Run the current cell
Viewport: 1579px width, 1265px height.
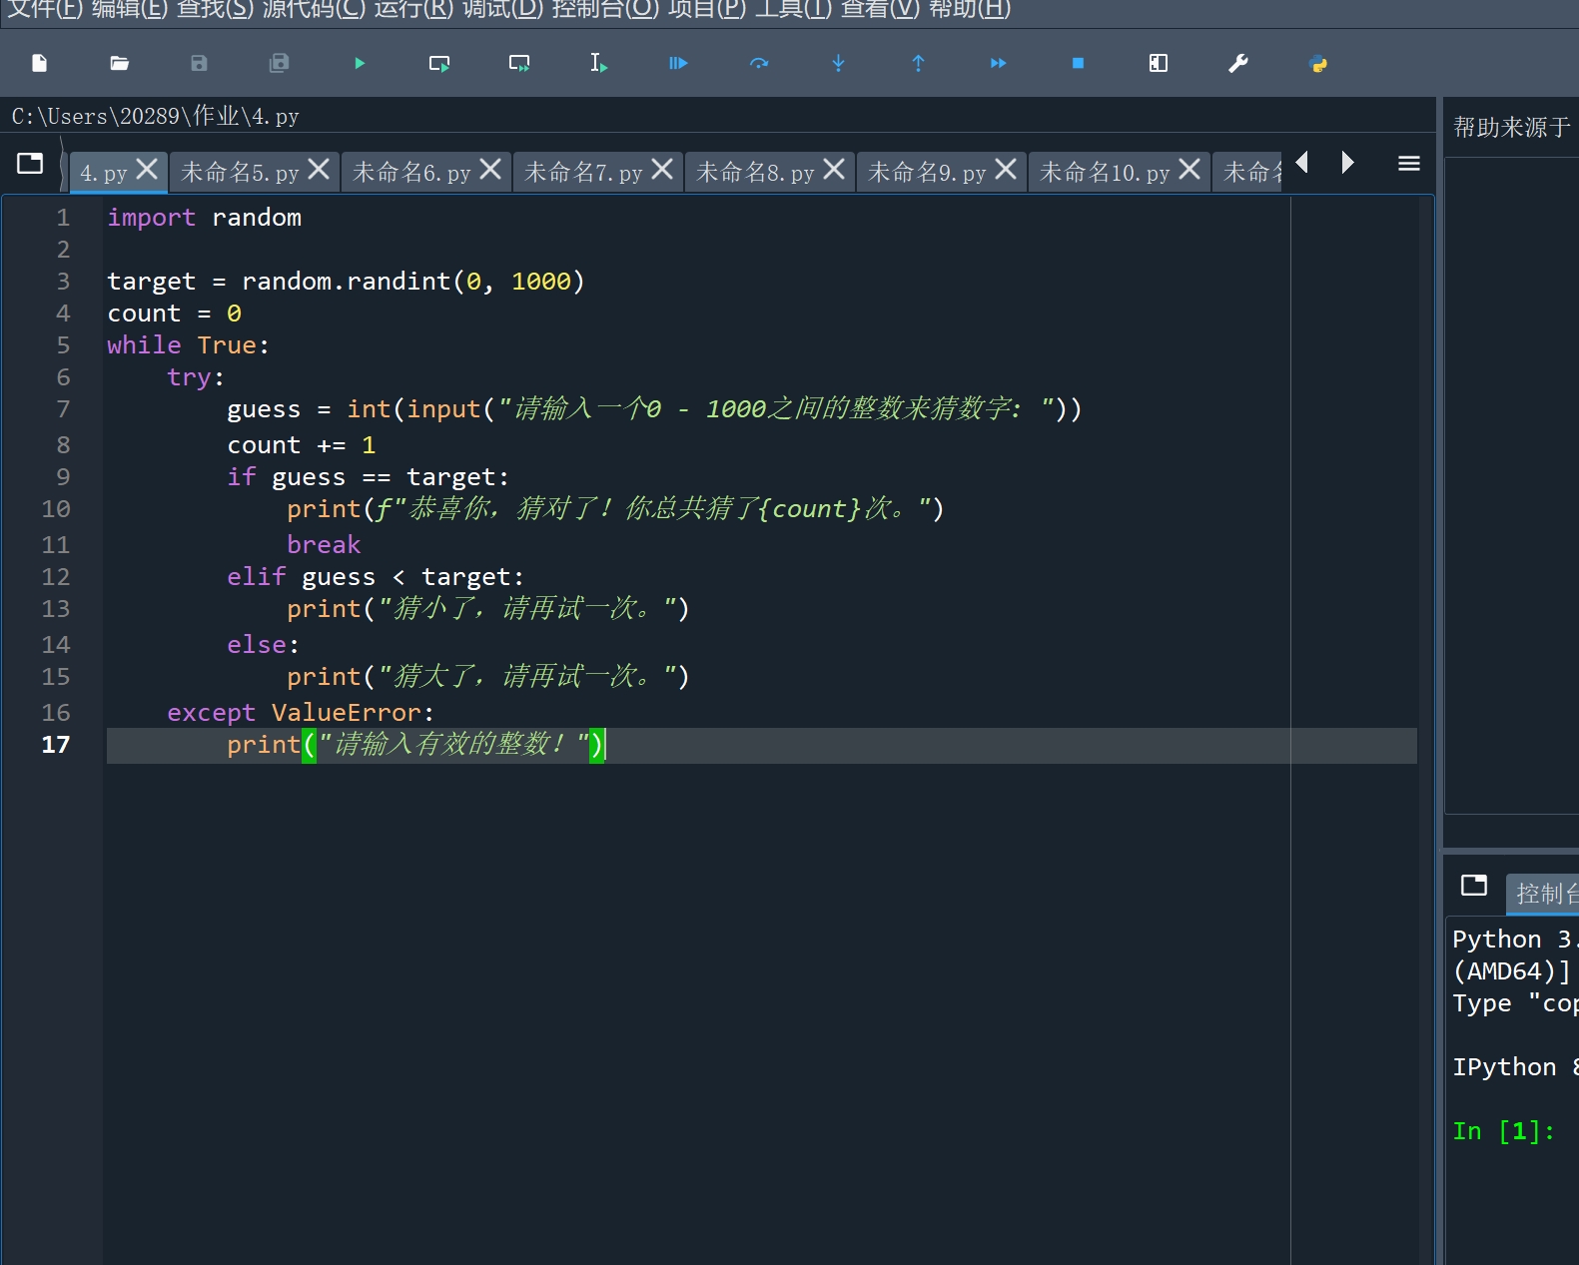(x=439, y=63)
